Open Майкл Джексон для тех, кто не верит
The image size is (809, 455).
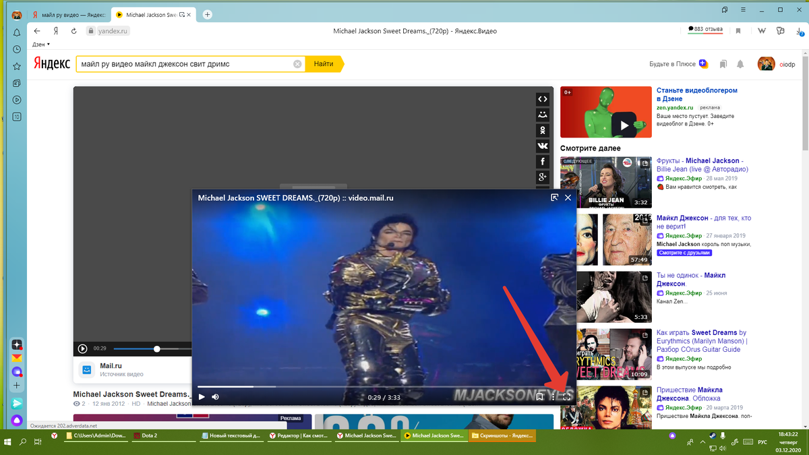pyautogui.click(x=704, y=222)
